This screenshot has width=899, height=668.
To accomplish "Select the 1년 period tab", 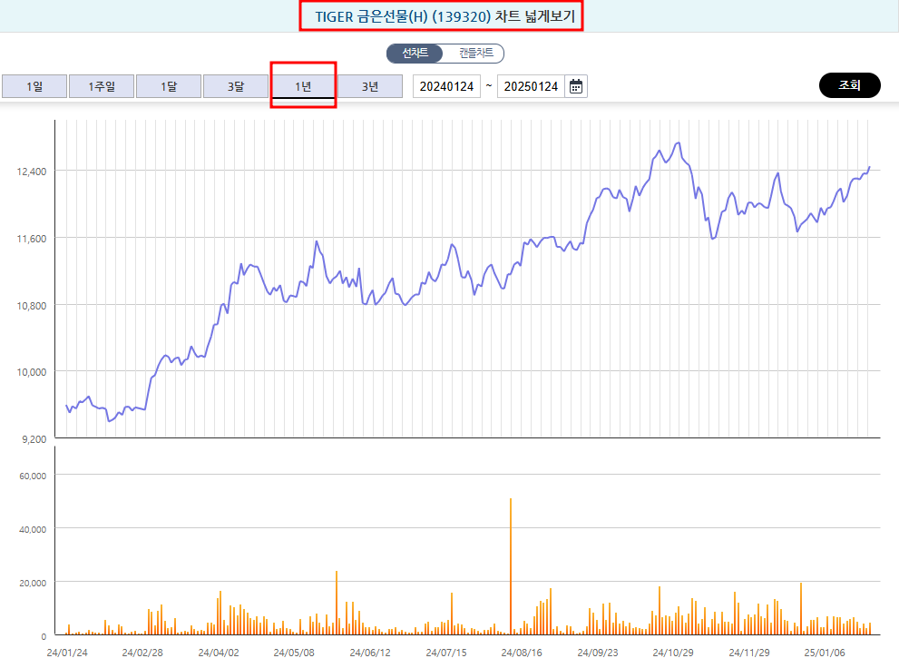I will 303,86.
